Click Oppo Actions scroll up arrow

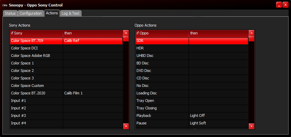251,33
